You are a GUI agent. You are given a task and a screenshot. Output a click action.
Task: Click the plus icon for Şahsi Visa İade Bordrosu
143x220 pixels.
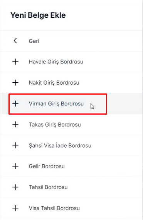click(x=15, y=145)
